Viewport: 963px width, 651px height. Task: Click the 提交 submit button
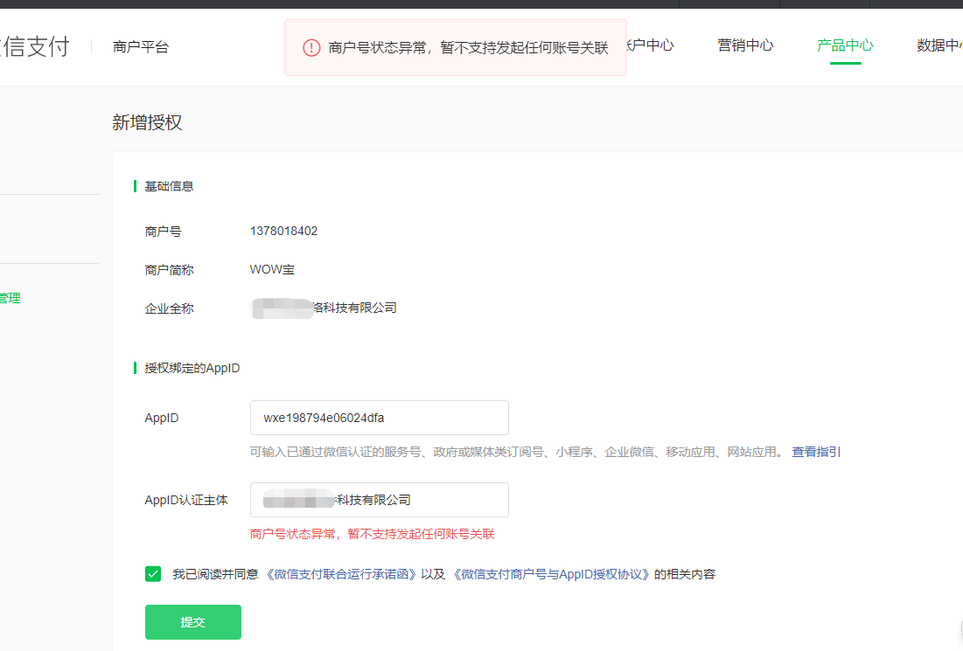[x=192, y=621]
